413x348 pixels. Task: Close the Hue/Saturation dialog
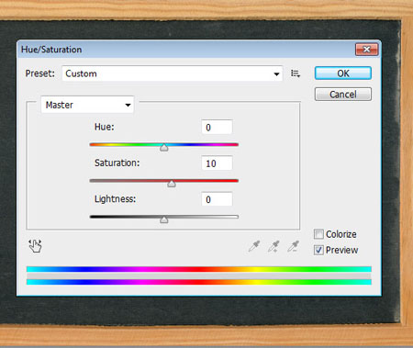tap(366, 50)
